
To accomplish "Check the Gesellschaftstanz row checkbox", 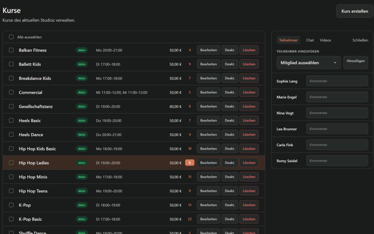I will 11,106.
